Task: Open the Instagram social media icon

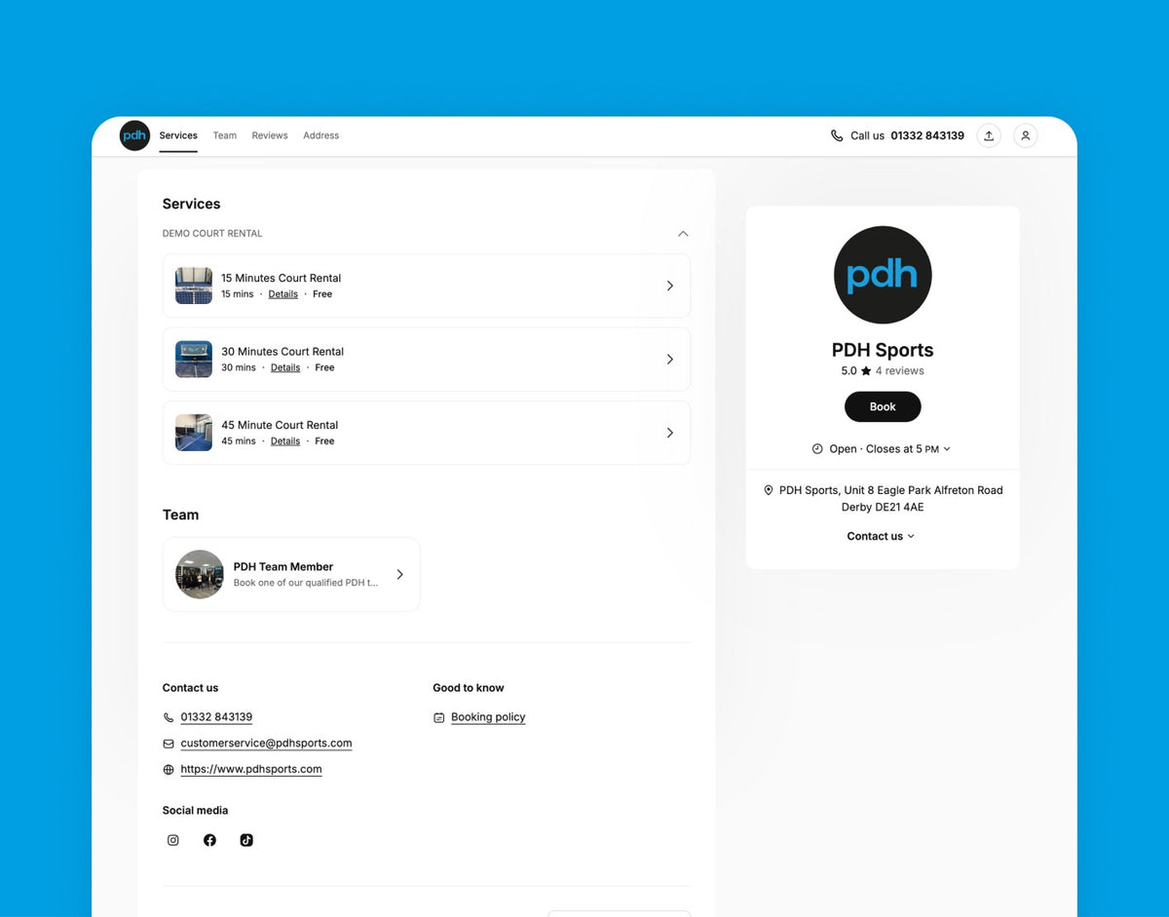Action: (173, 840)
